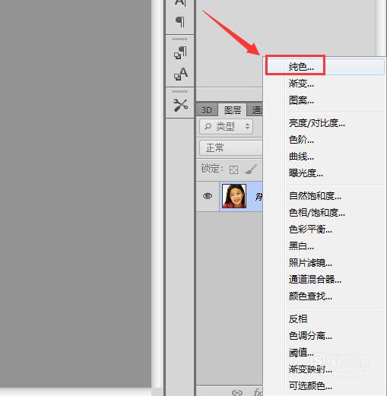Screen dimensions: 387x396
Task: Click the link layers icon at panel bottom
Action: 237,392
